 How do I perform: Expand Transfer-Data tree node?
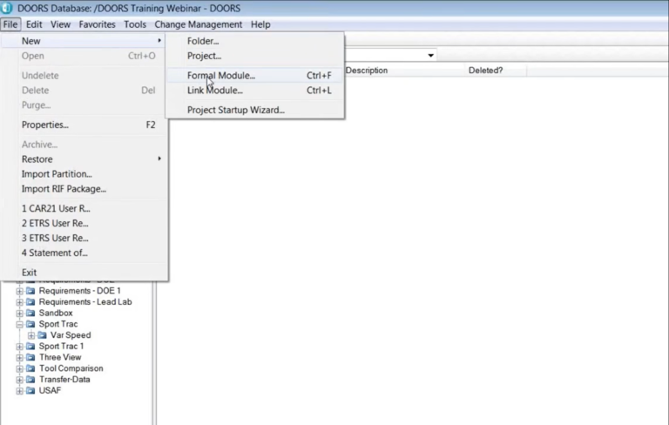(x=20, y=380)
